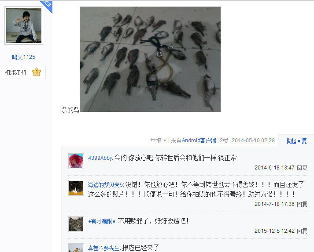Click 4399Abby's red-hair avatar

(76, 161)
